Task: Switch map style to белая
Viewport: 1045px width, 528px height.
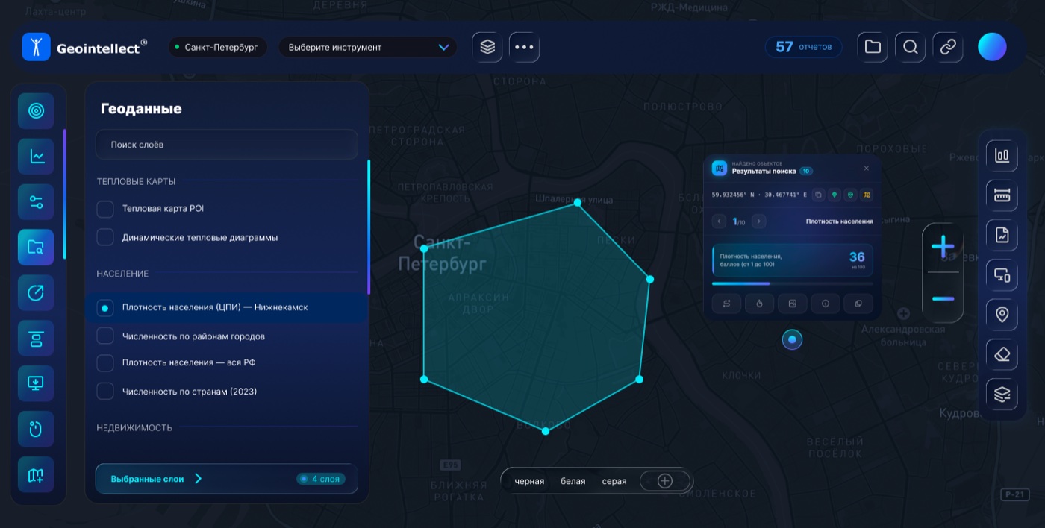Action: (573, 481)
